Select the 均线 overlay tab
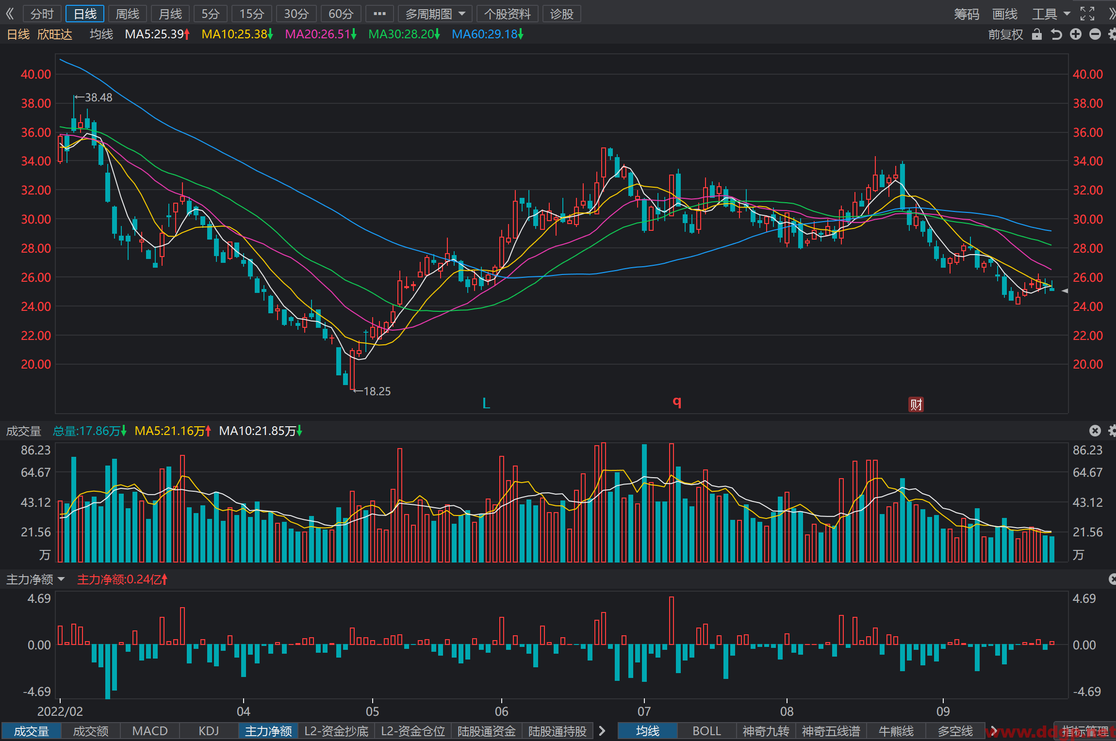Screen dimensions: 1116x741 (648, 731)
